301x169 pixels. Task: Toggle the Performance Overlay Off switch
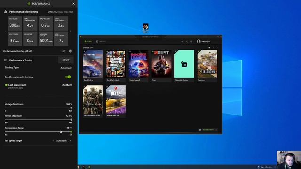pyautogui.click(x=64, y=51)
